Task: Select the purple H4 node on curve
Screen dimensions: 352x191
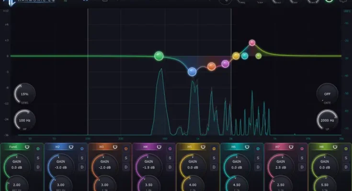Action: (x=225, y=64)
